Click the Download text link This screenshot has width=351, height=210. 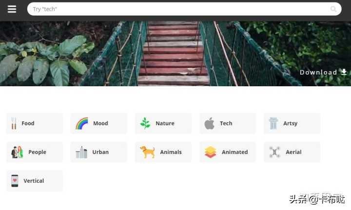318,72
